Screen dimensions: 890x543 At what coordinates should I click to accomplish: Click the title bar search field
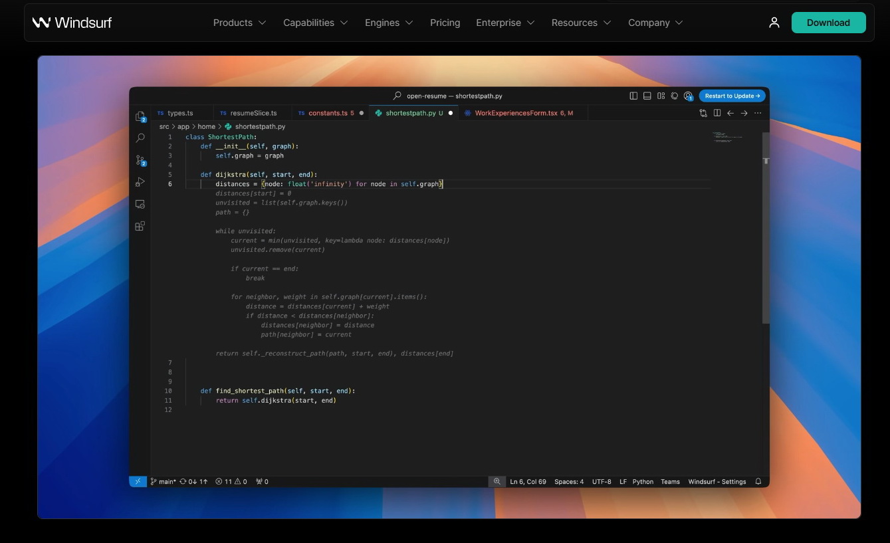click(x=448, y=96)
